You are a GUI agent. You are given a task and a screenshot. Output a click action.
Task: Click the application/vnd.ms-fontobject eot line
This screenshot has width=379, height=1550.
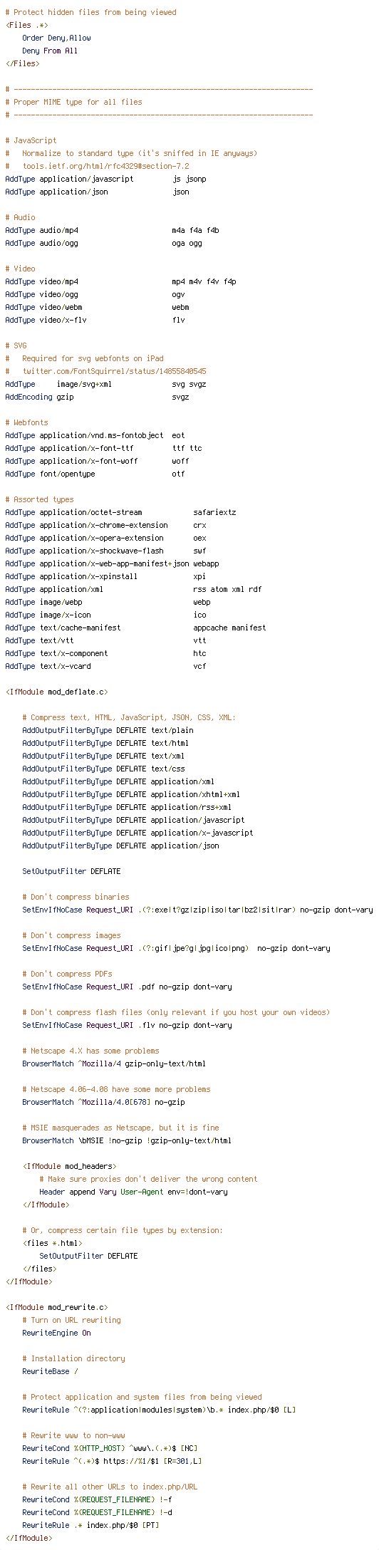coord(95,435)
